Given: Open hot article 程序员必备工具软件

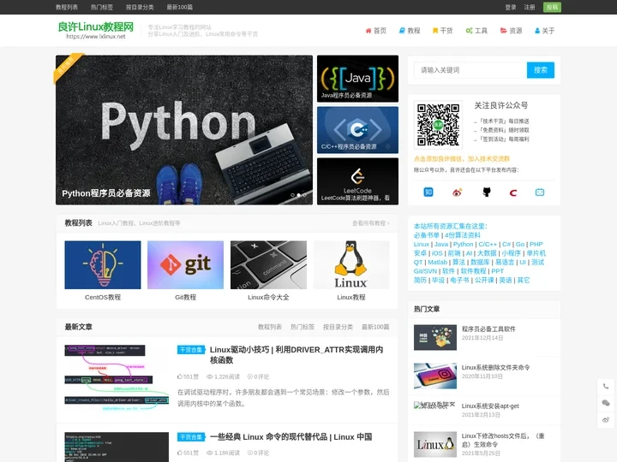Looking at the screenshot, I should pos(488,329).
